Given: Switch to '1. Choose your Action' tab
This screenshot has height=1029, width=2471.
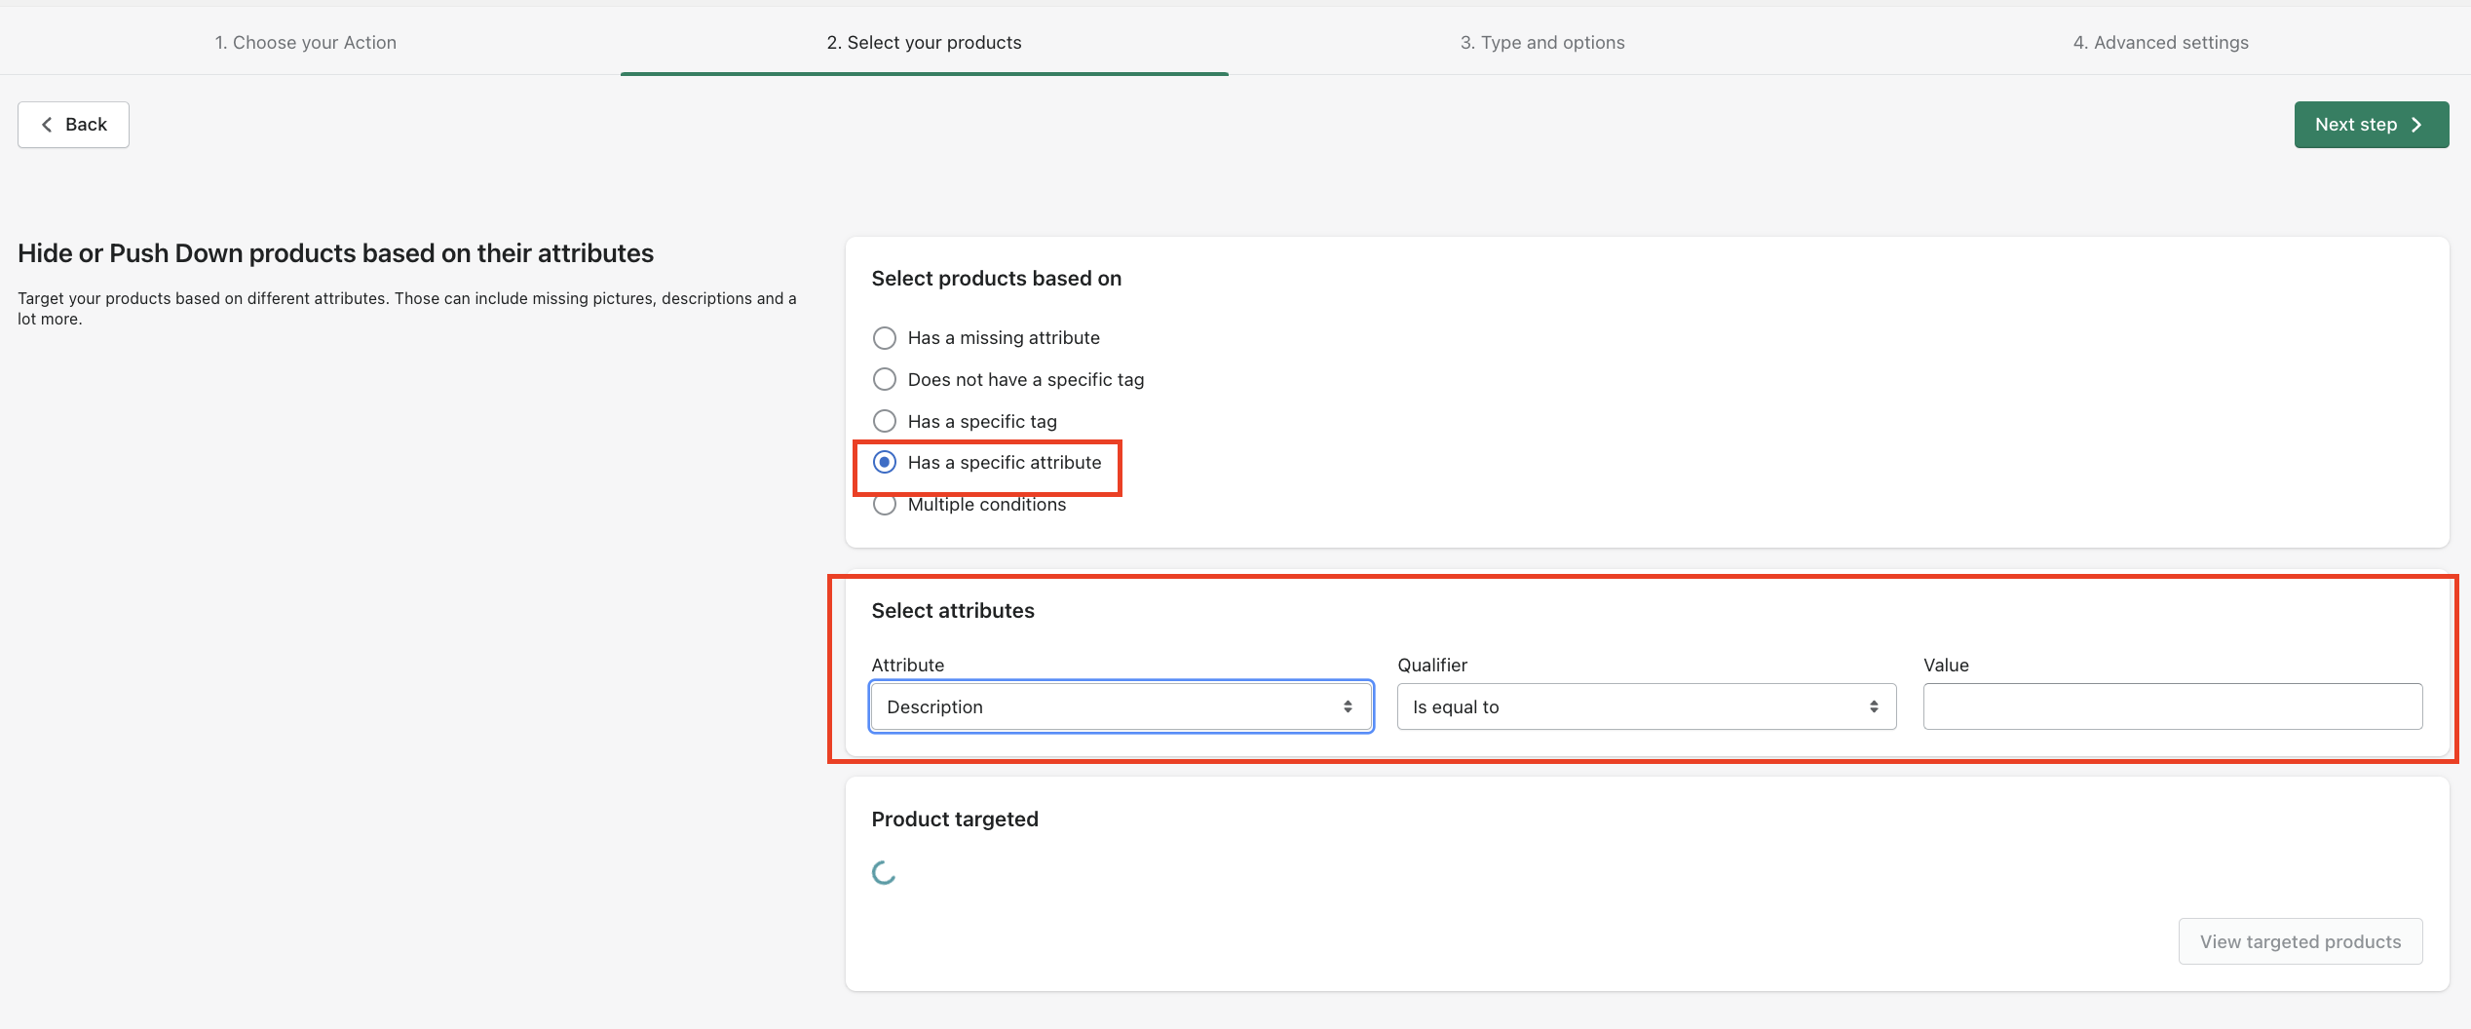Looking at the screenshot, I should [306, 43].
